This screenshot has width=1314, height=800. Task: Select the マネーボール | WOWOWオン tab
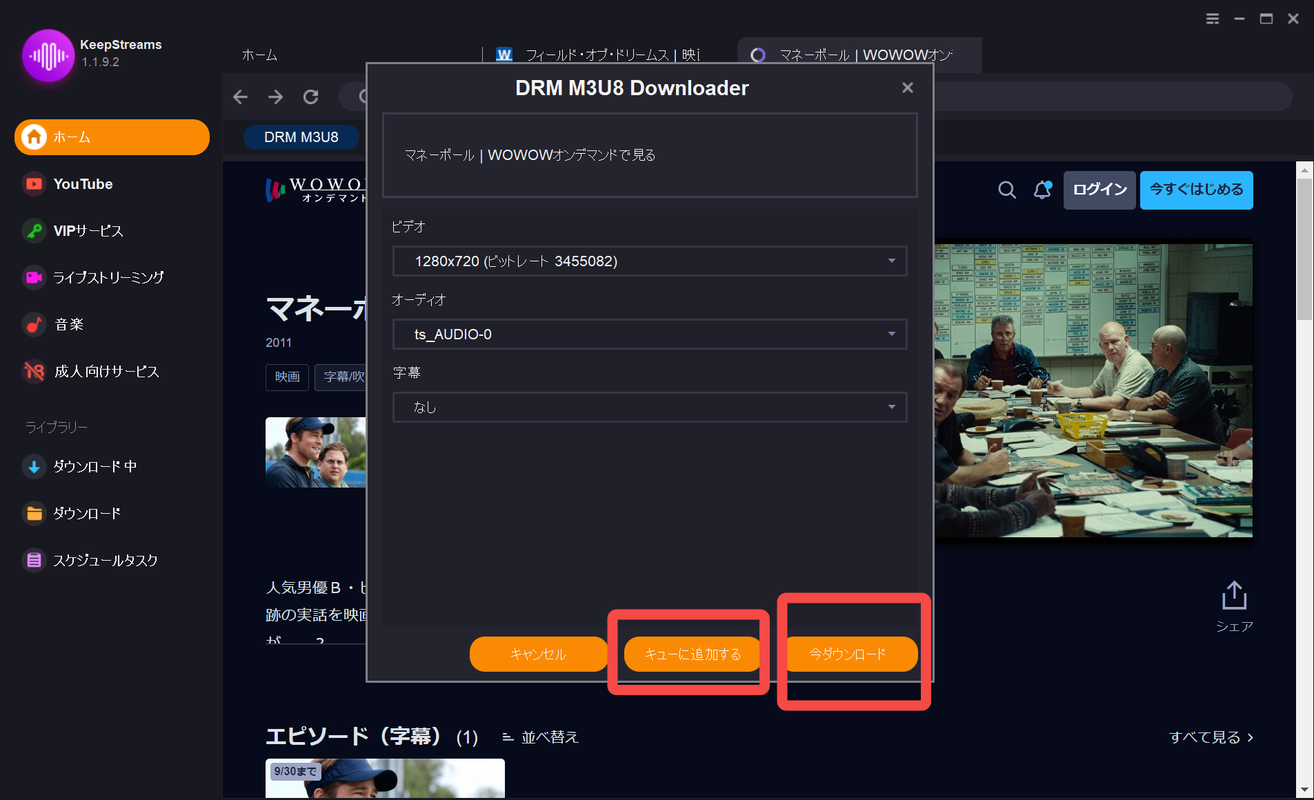(x=859, y=55)
